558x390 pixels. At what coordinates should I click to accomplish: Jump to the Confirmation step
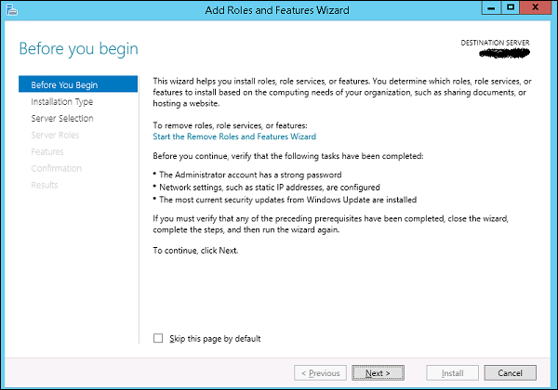pyautogui.click(x=56, y=169)
